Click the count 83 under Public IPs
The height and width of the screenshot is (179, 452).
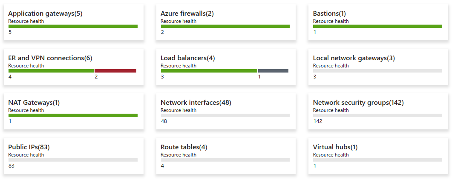point(12,166)
